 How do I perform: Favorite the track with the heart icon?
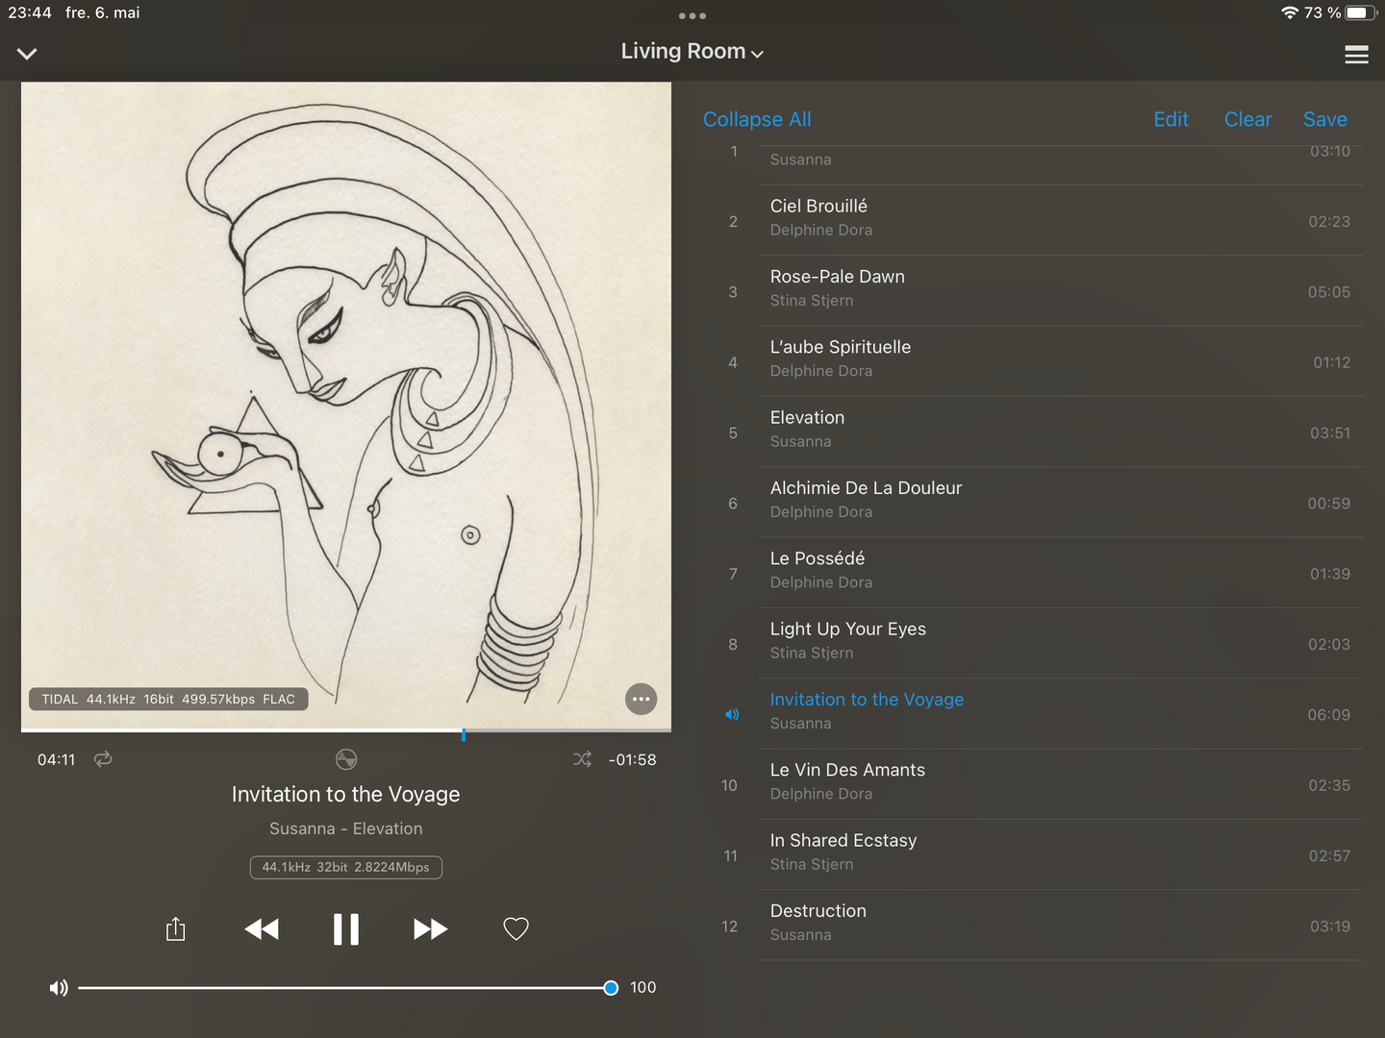tap(516, 928)
